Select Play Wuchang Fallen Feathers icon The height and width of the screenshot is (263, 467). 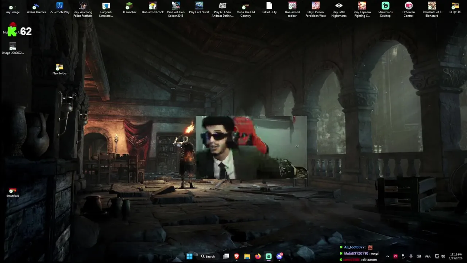pyautogui.click(x=83, y=10)
